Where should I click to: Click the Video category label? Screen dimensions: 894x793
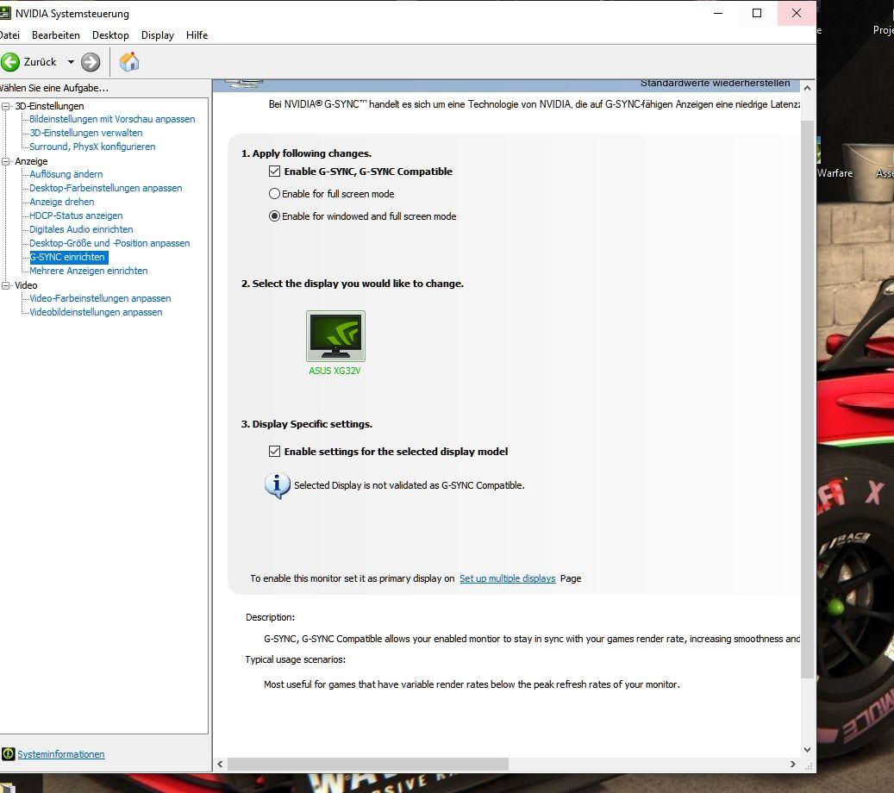click(x=26, y=285)
